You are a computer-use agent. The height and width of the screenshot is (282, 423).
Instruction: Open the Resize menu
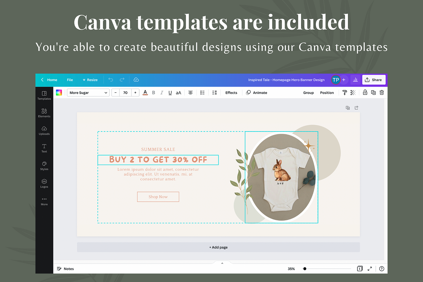pyautogui.click(x=90, y=80)
